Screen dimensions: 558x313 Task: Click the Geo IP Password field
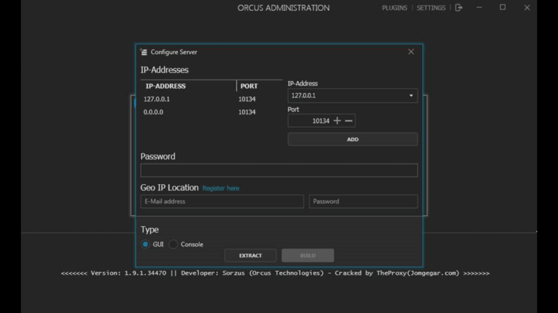point(363,201)
